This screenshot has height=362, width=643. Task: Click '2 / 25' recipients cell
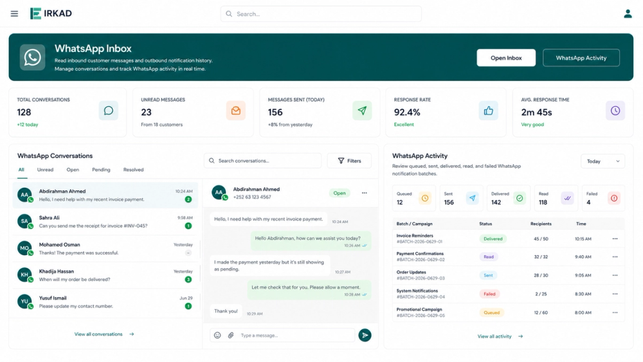tap(541, 294)
